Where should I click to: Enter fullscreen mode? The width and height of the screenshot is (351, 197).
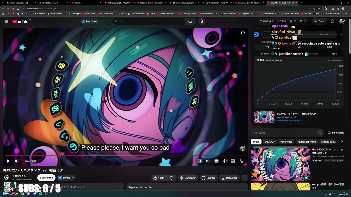pos(241,161)
